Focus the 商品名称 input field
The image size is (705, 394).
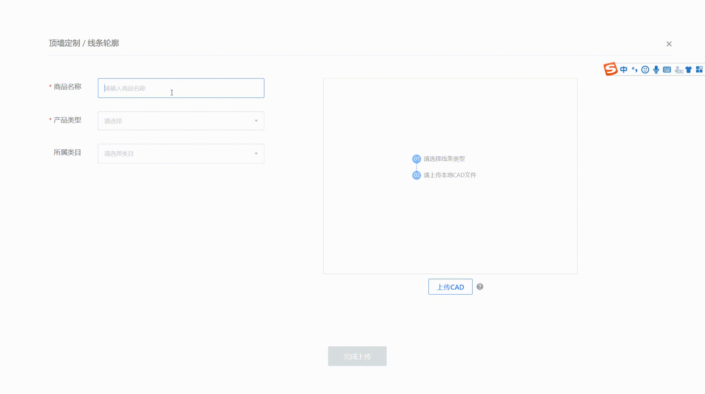(x=181, y=88)
